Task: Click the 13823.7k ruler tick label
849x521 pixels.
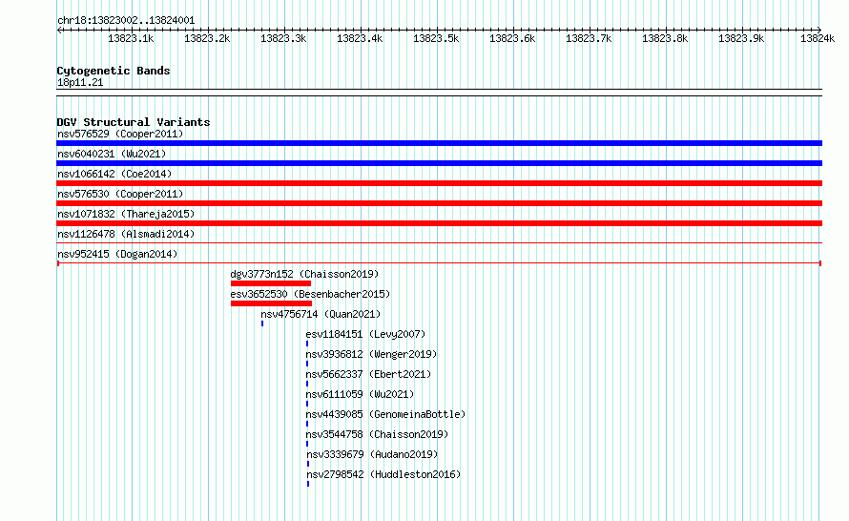Action: pos(589,38)
